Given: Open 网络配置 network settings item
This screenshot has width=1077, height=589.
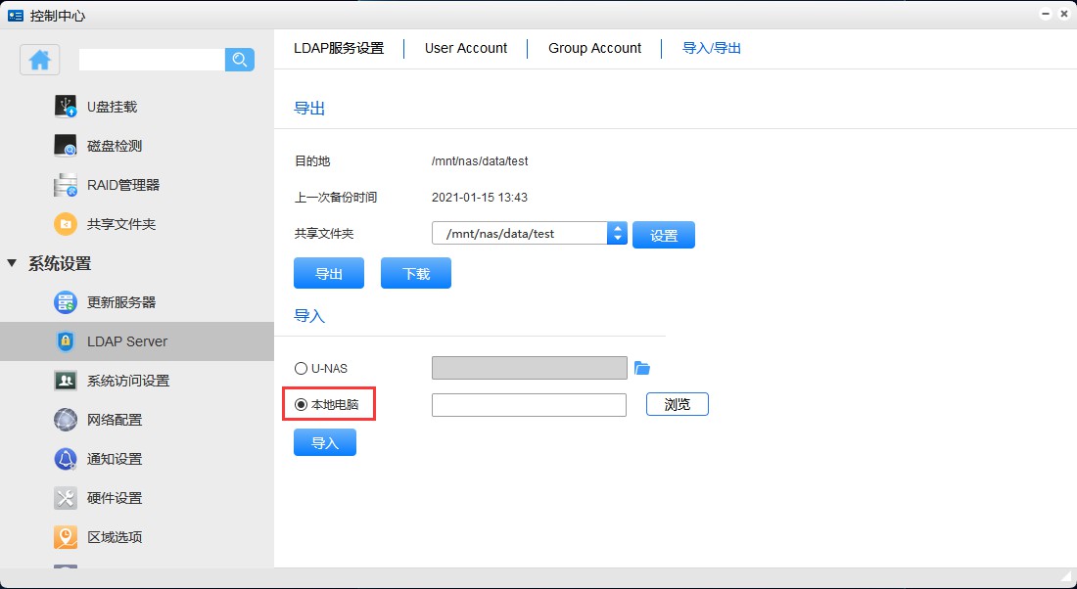Looking at the screenshot, I should (x=114, y=420).
